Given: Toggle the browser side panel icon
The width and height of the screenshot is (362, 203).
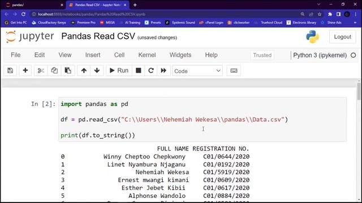Looking at the screenshot, I should click(338, 14).
